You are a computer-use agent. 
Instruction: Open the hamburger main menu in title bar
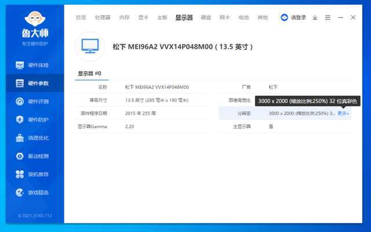point(328,17)
